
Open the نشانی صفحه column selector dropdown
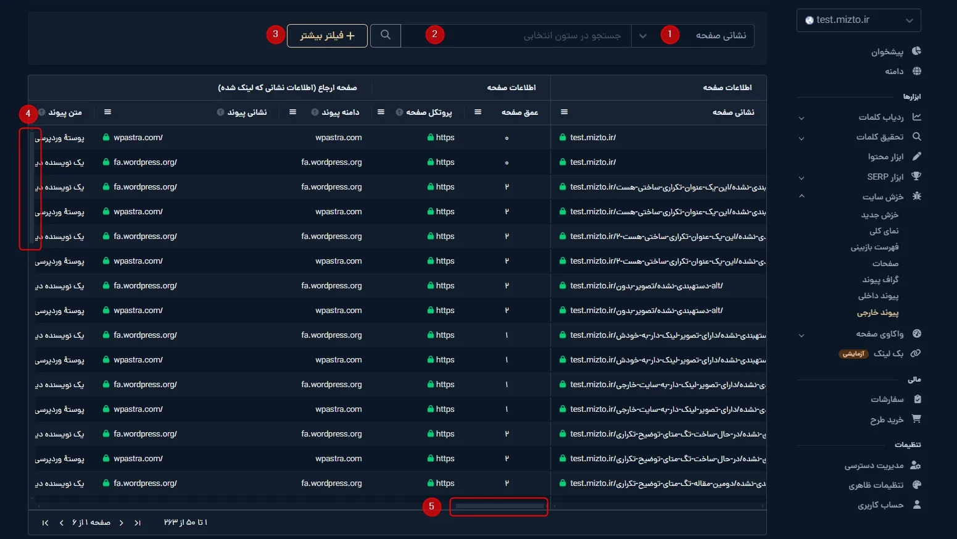point(692,36)
